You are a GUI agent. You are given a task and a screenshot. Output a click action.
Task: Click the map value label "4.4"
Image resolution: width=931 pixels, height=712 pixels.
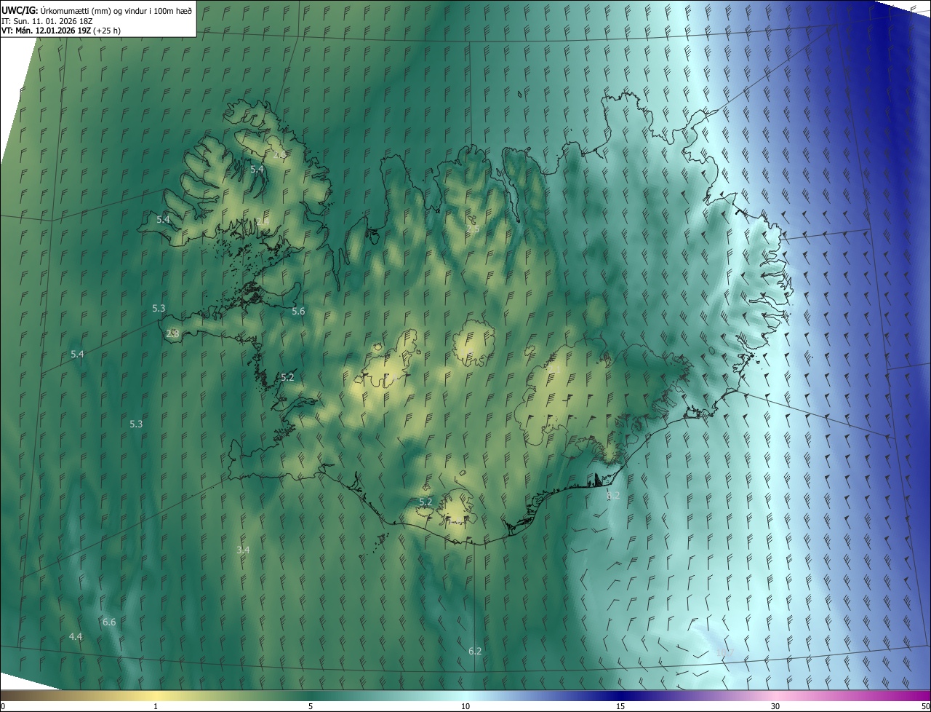76,636
